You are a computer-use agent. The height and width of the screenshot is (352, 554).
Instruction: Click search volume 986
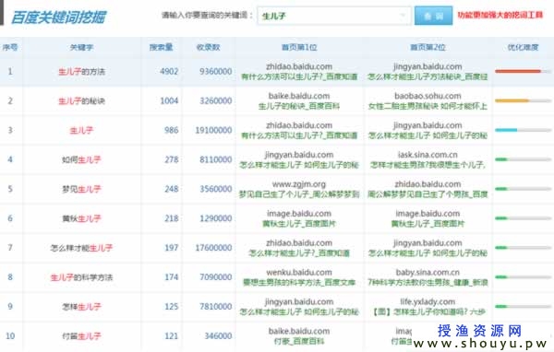pyautogui.click(x=172, y=130)
